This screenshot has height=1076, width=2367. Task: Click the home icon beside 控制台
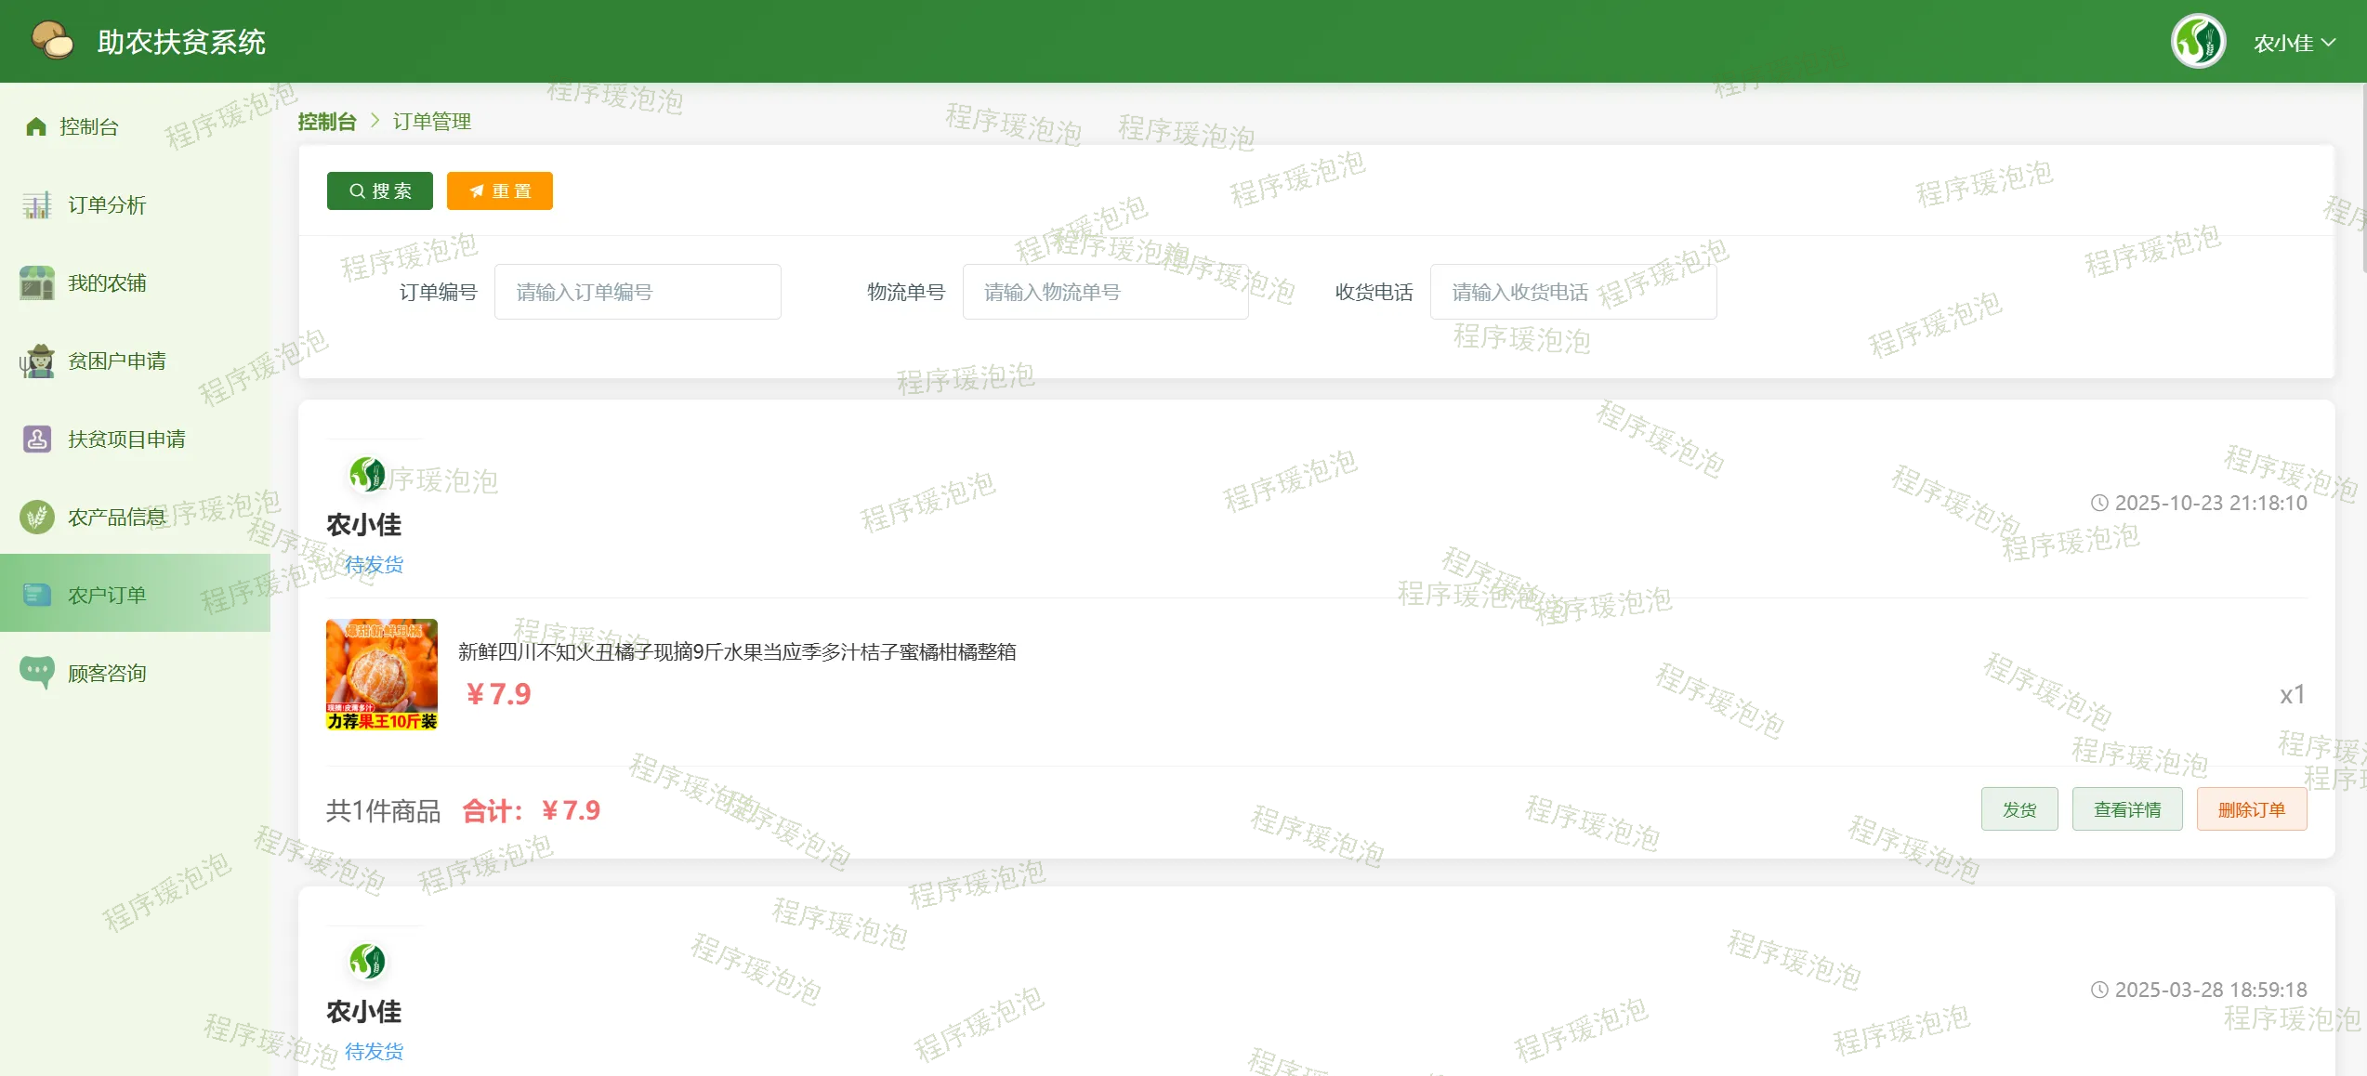coord(36,126)
